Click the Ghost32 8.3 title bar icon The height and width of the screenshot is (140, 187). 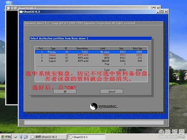click(x=21, y=12)
